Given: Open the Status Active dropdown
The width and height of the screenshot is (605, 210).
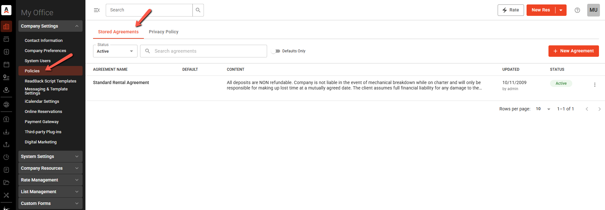Looking at the screenshot, I should [115, 51].
